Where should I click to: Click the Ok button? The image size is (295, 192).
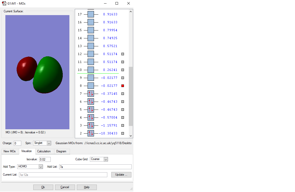pos(43,187)
